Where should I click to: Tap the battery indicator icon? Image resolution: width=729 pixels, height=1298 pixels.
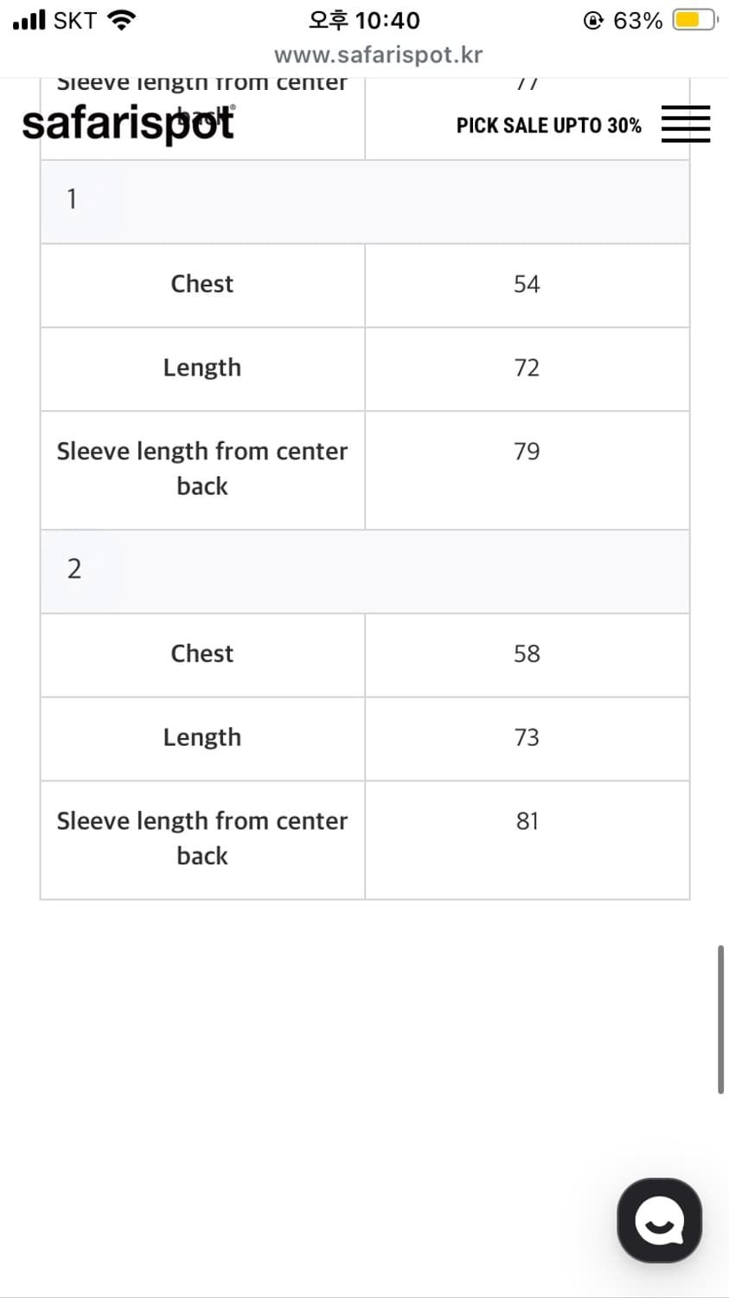click(x=694, y=20)
